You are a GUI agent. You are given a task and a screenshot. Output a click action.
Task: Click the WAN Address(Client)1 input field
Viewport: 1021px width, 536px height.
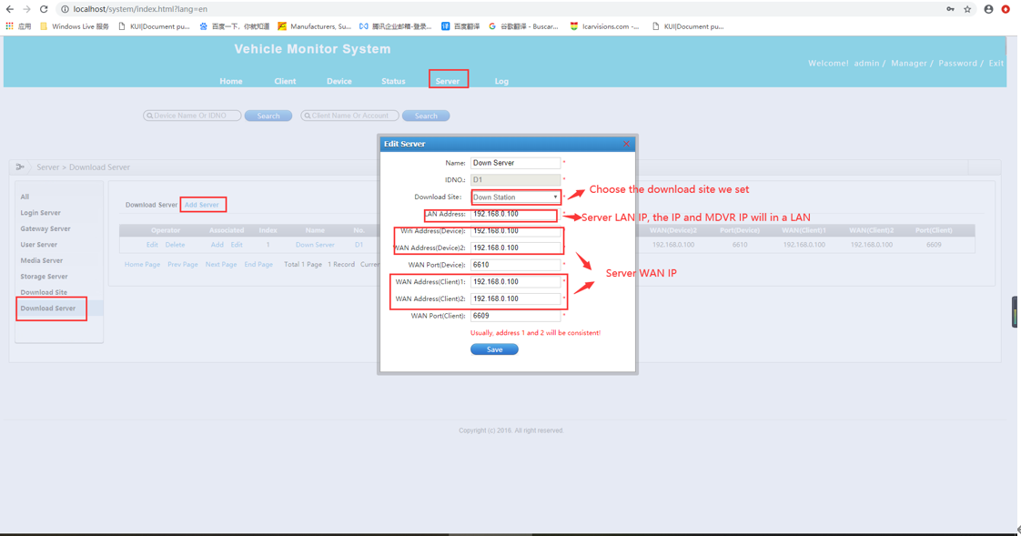point(515,281)
